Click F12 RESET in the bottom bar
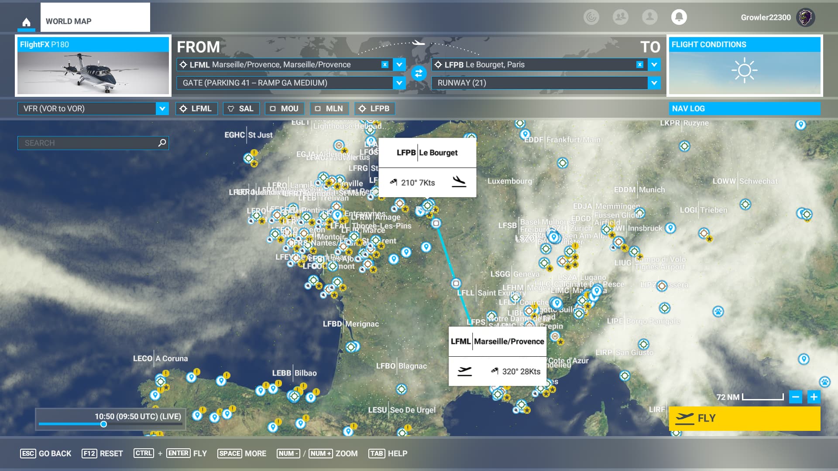This screenshot has height=471, width=838. pyautogui.click(x=102, y=454)
